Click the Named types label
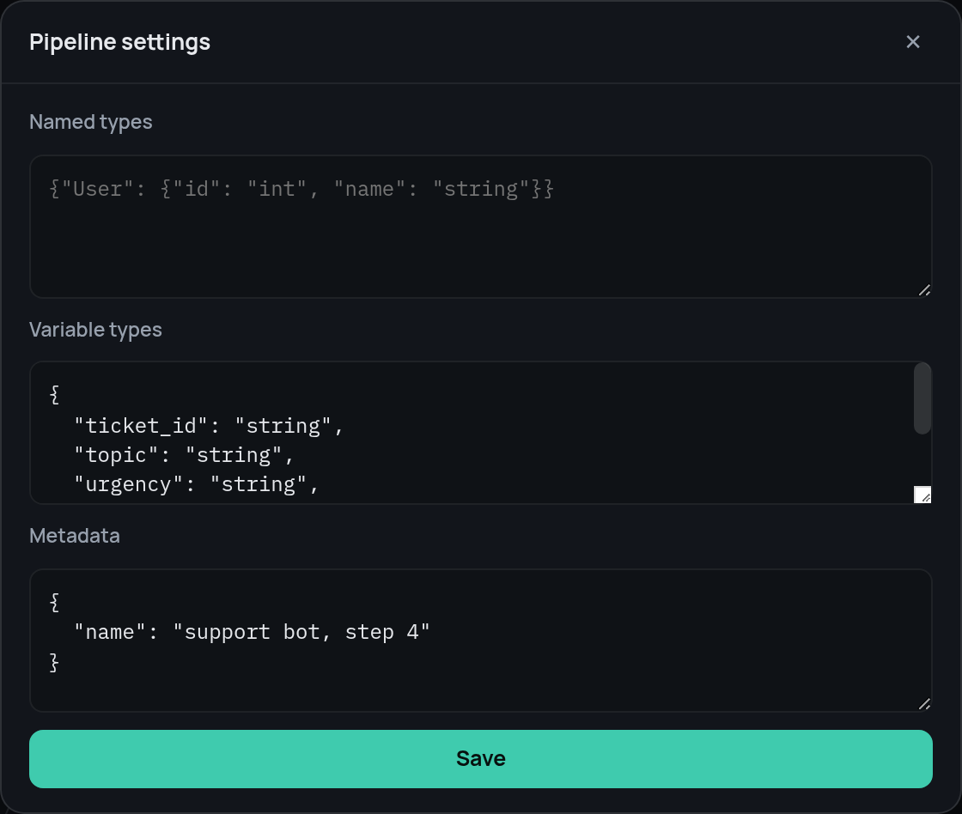This screenshot has height=814, width=962. tap(91, 122)
